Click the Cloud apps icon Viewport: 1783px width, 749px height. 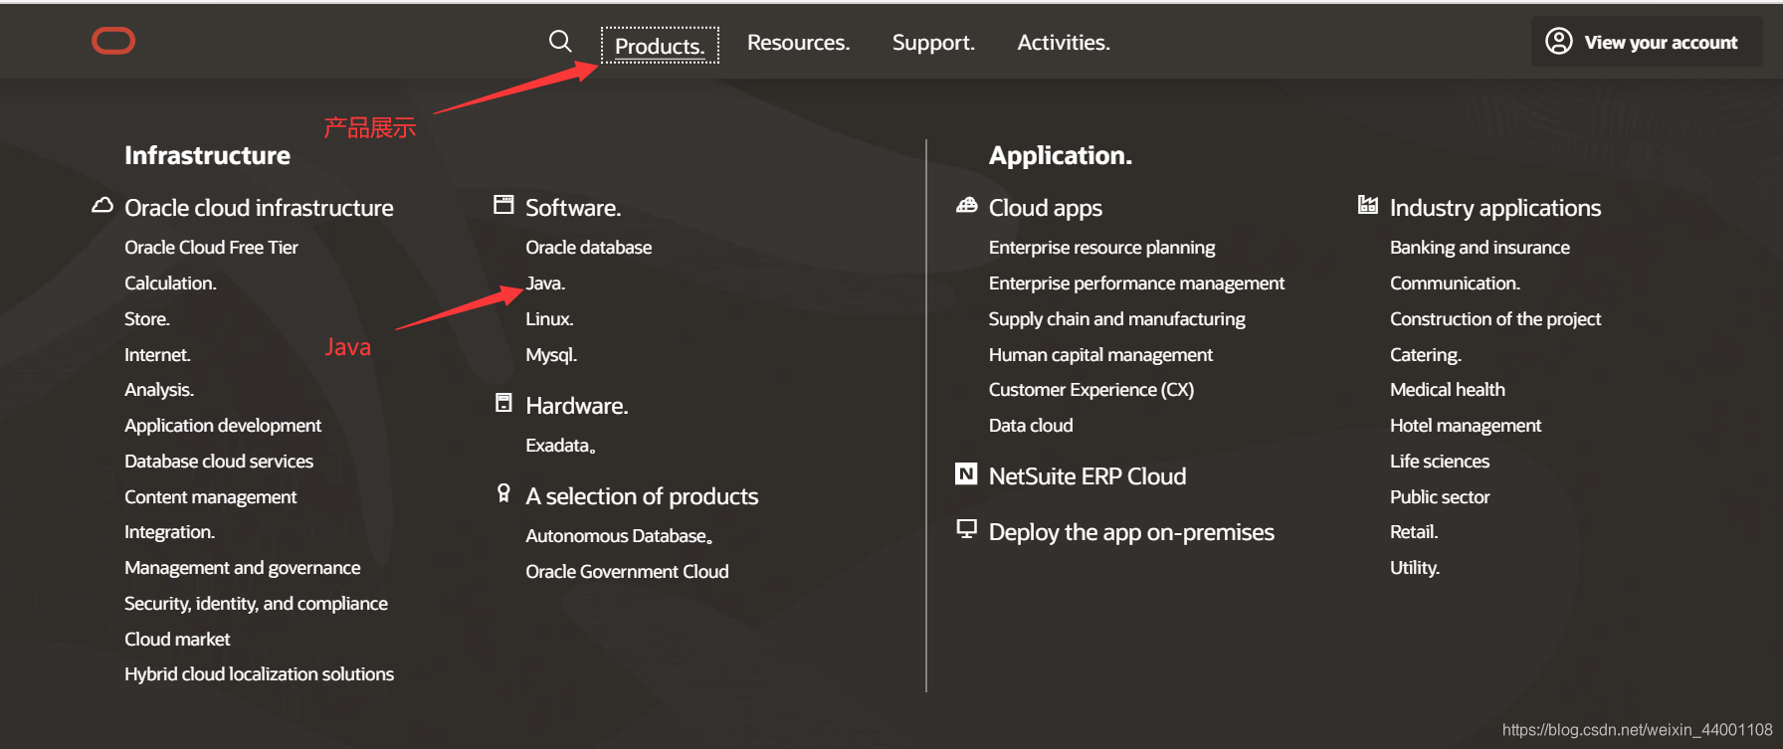pos(966,205)
